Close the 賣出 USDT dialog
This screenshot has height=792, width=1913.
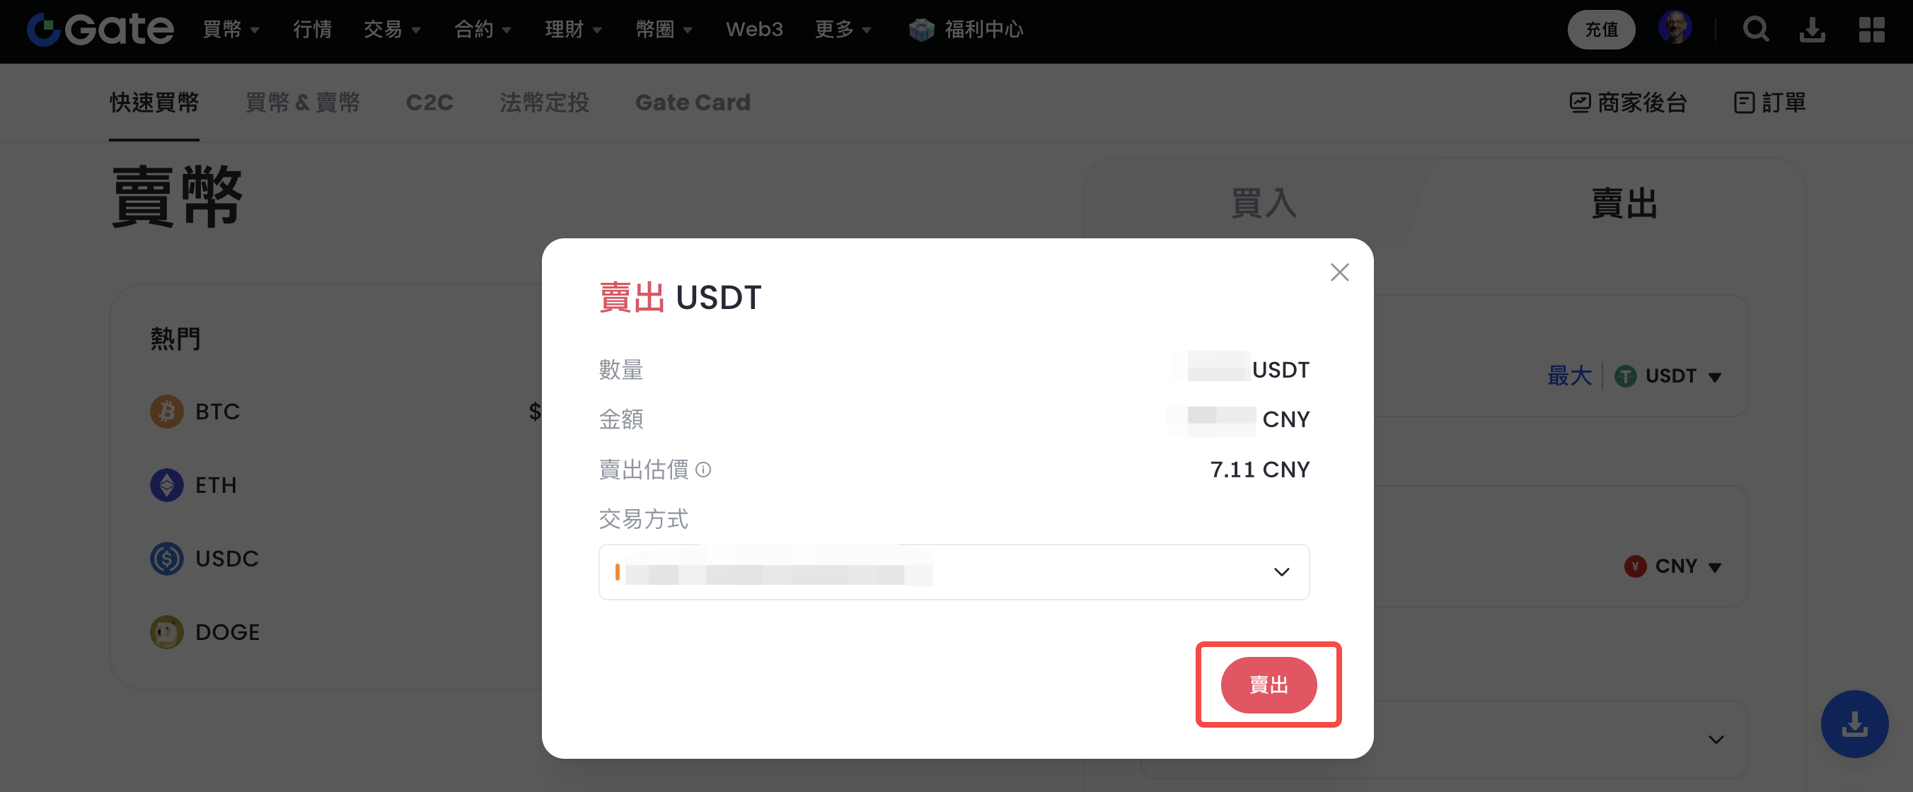tap(1339, 272)
